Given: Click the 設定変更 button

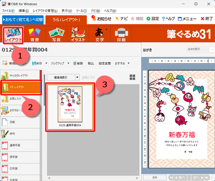Looking at the screenshot, I should [x=104, y=63].
